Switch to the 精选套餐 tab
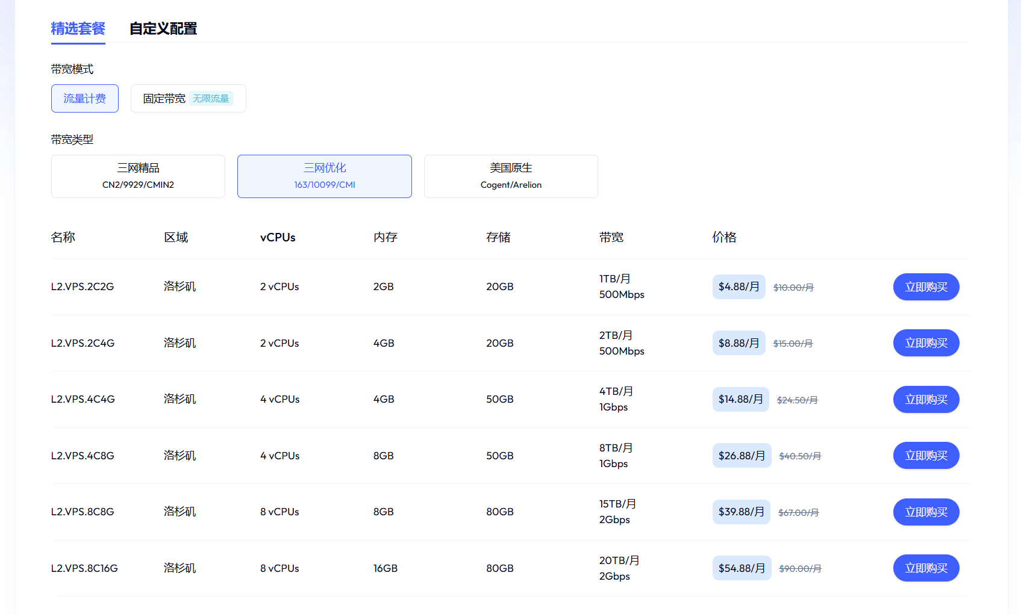1021x614 pixels. pyautogui.click(x=78, y=28)
